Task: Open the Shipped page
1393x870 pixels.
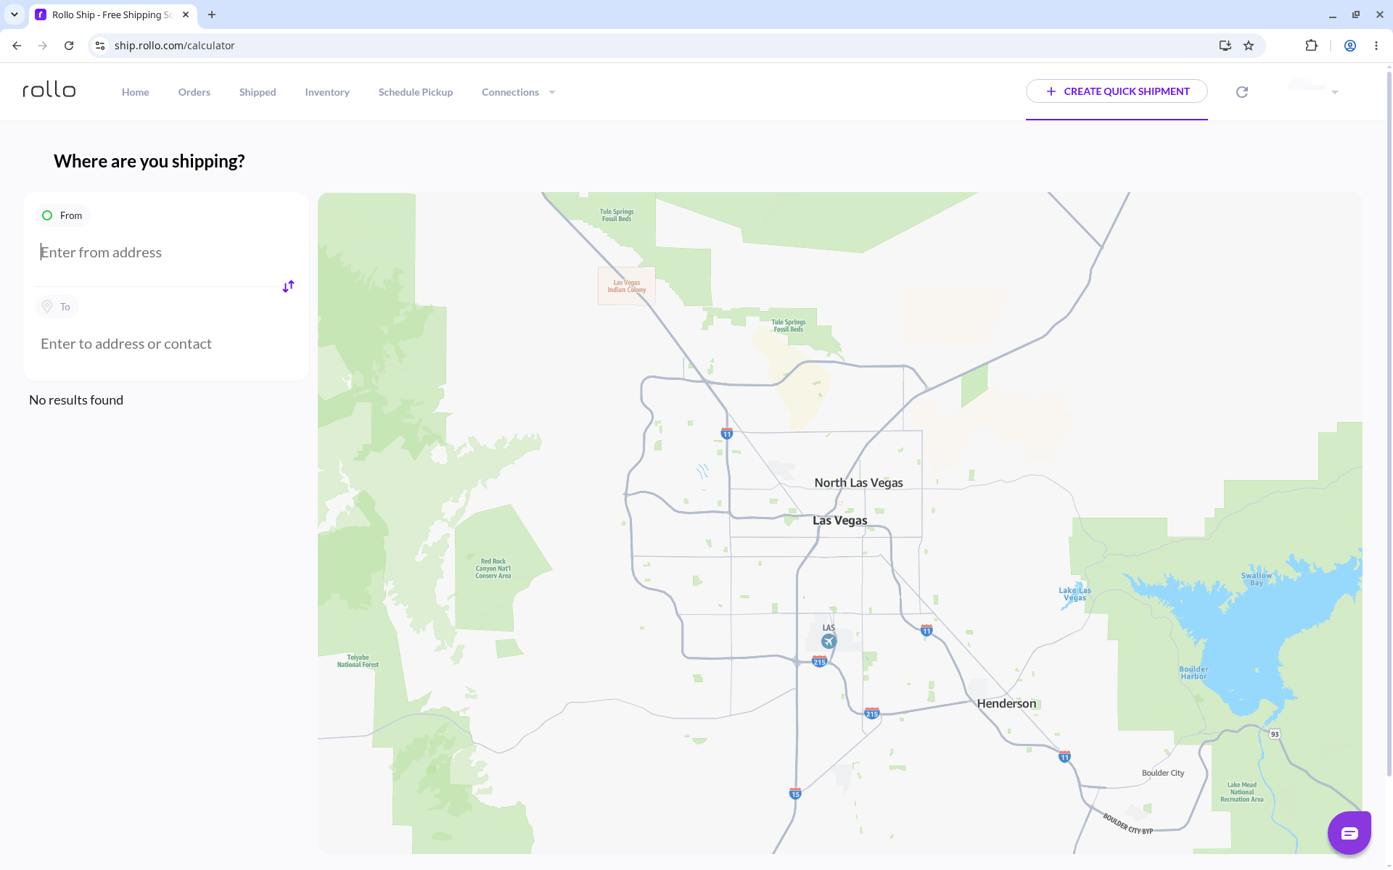Action: [258, 92]
